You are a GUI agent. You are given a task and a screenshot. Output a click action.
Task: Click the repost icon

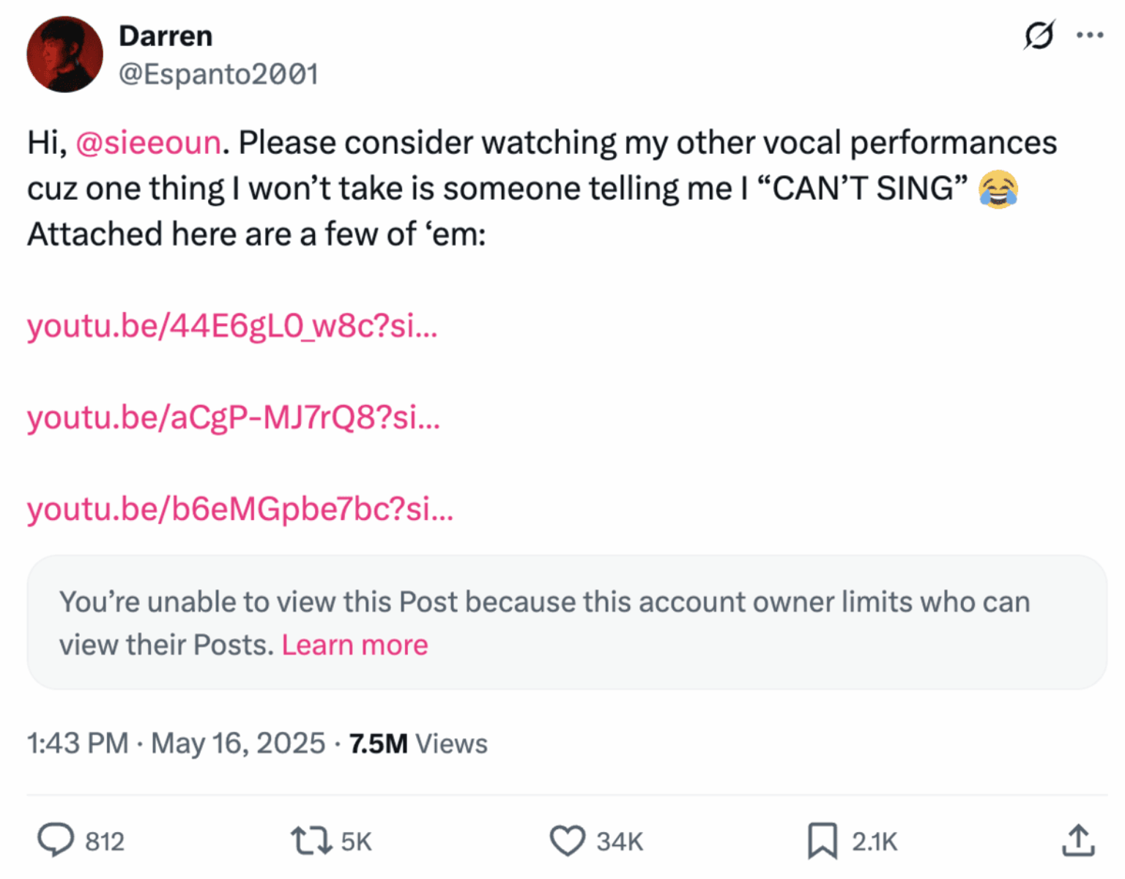pyautogui.click(x=312, y=841)
